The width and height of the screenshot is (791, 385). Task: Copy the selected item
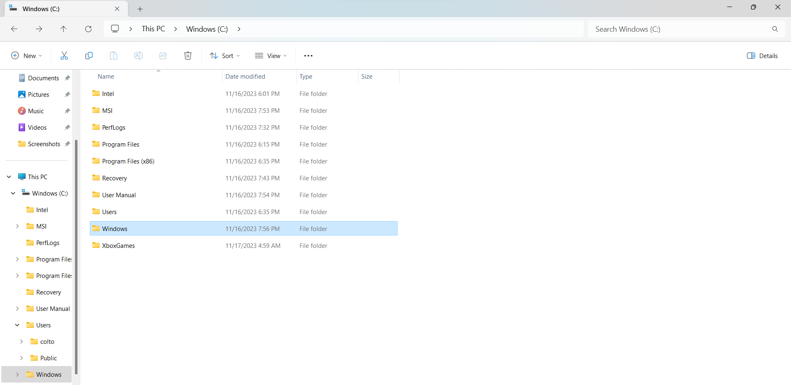click(x=89, y=56)
